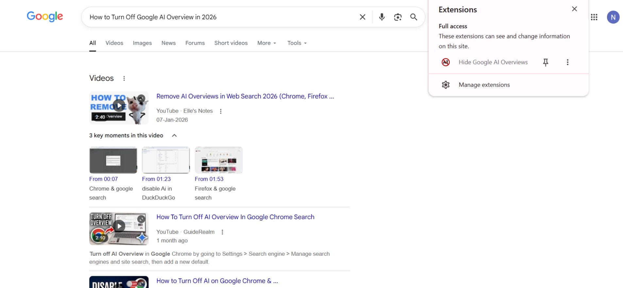623x288 pixels.
Task: Select the All tab
Action: click(93, 43)
